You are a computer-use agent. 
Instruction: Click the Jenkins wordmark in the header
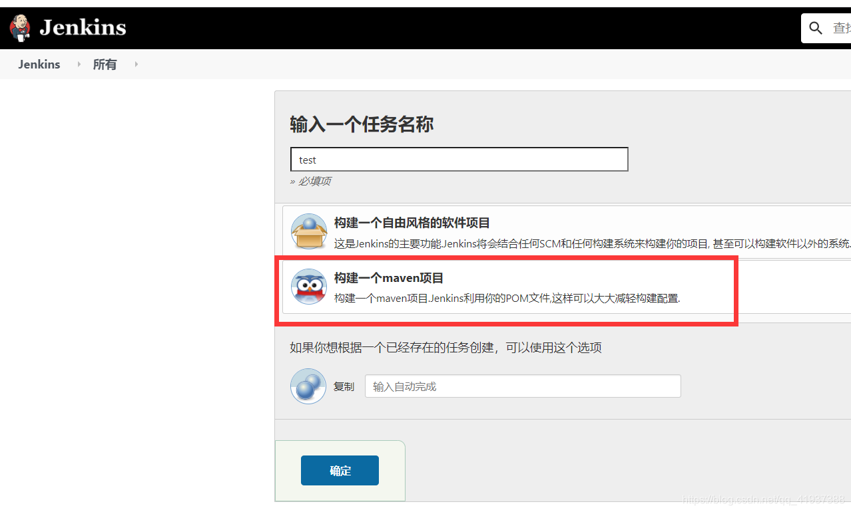click(x=83, y=27)
